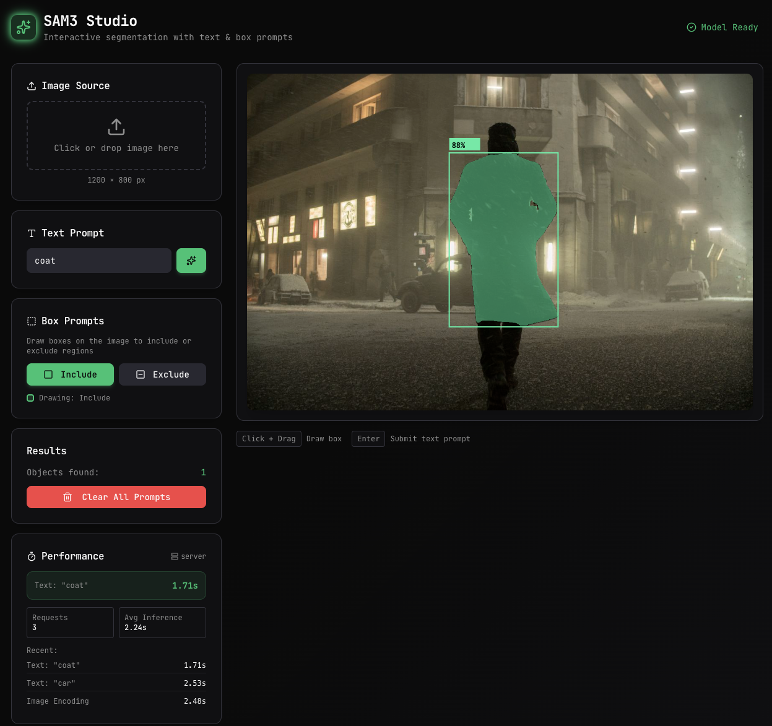772x726 pixels.
Task: Click the Text Prompt heading icon
Action: coord(32,233)
